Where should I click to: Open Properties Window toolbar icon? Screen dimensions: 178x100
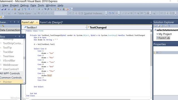tap(58, 9)
